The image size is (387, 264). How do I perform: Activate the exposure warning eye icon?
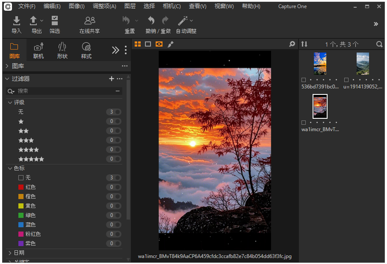(159, 44)
